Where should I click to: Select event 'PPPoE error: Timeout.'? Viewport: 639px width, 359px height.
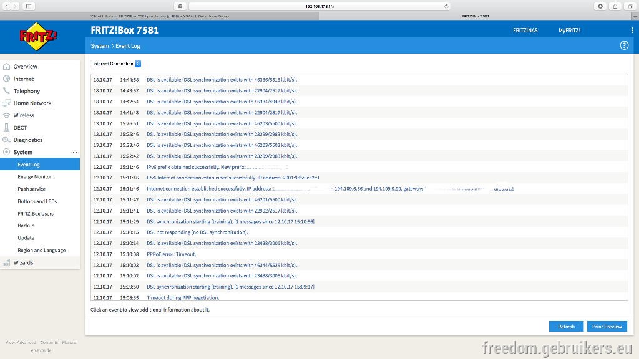coord(359,254)
